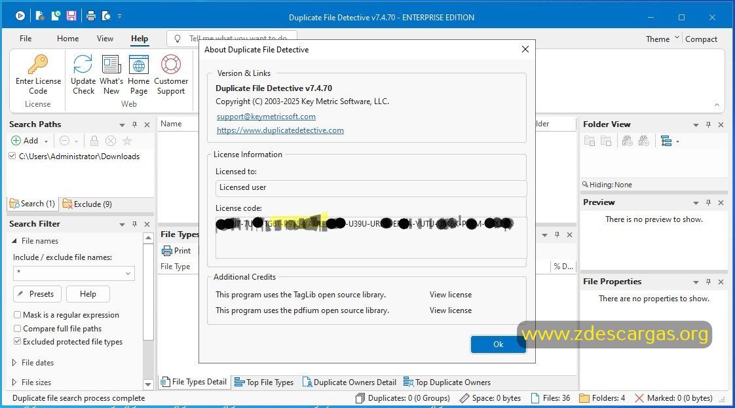Screen dimensions: 735x408
Task: Switch to Exclude (9) tab
Action: pyautogui.click(x=88, y=204)
